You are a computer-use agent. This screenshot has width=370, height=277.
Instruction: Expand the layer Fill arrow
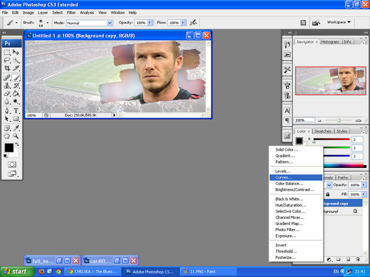point(364,194)
